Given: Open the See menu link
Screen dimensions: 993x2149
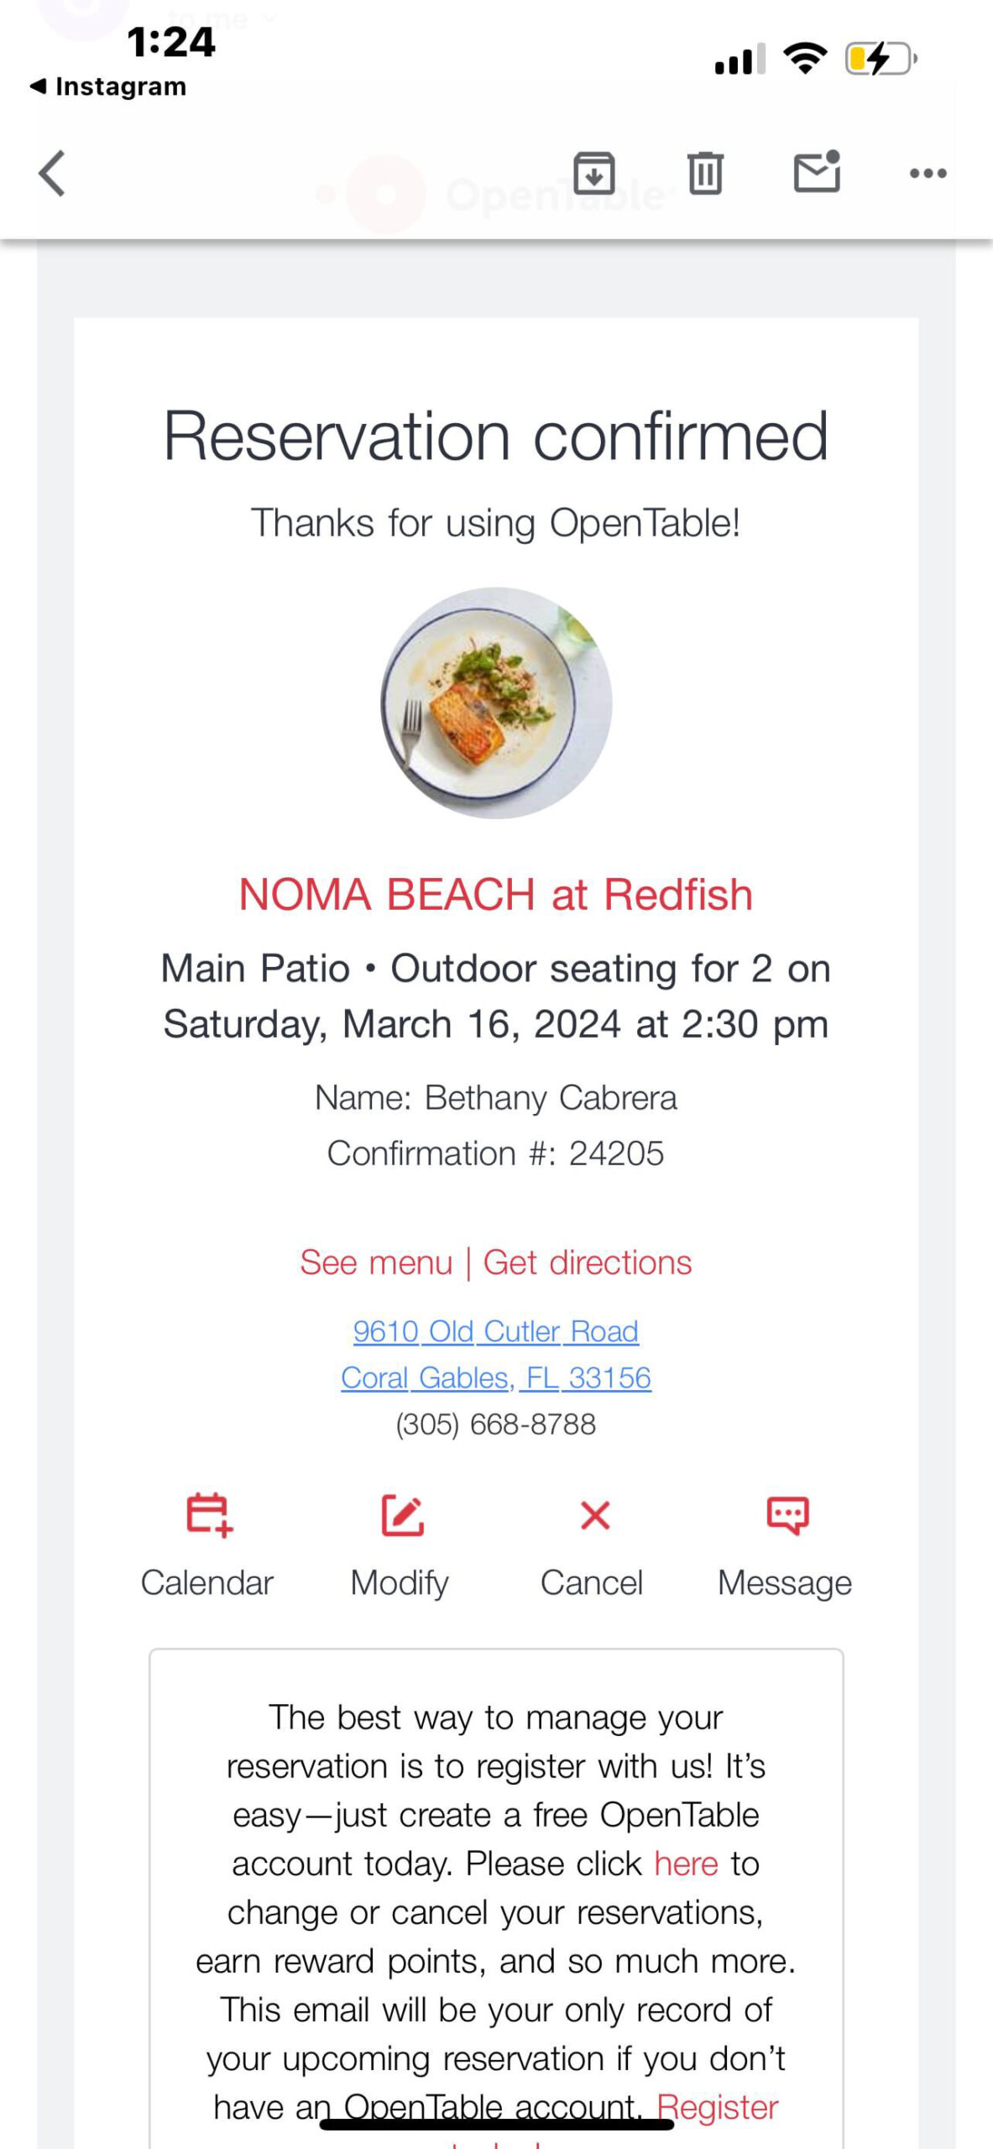Looking at the screenshot, I should tap(376, 1263).
